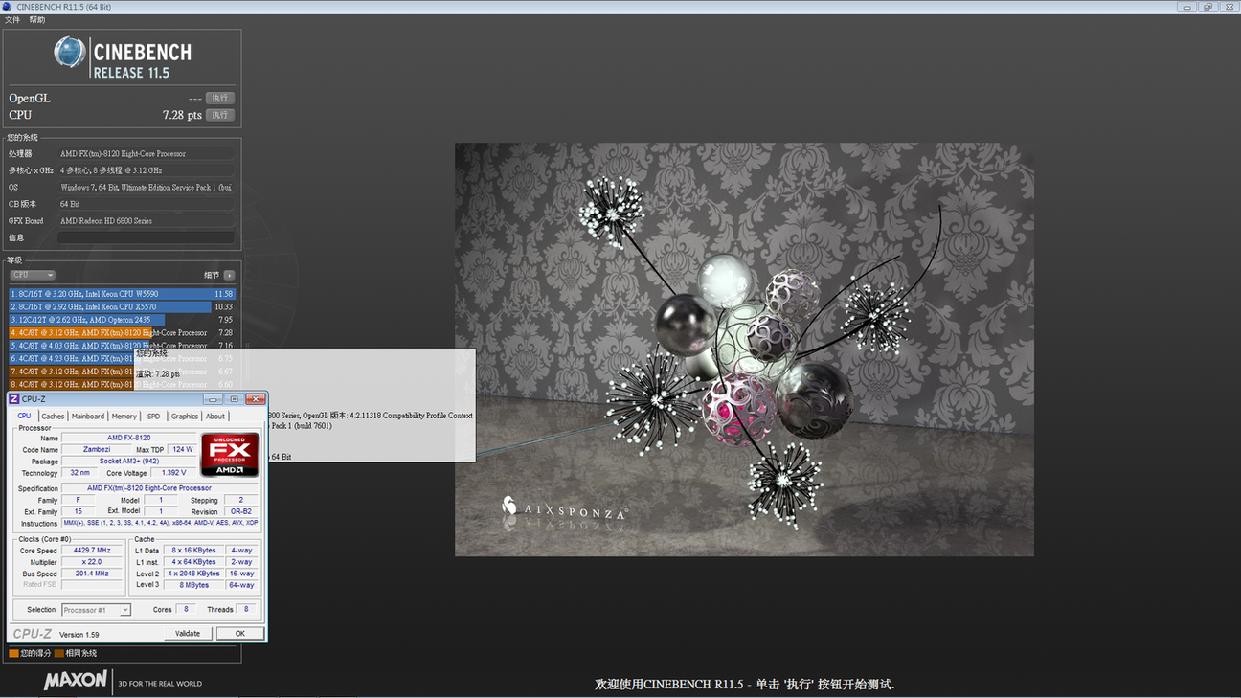
Task: Close the CPU-Z window
Action: [255, 399]
